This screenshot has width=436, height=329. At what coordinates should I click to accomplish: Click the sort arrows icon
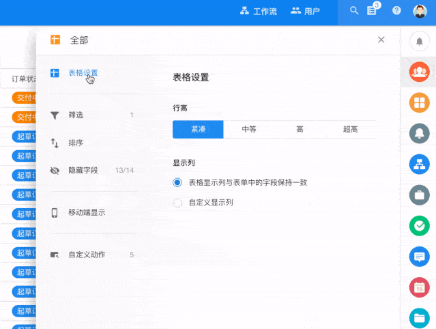55,143
